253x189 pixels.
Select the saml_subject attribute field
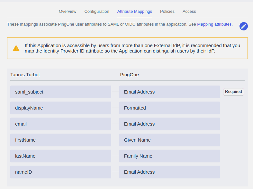61,92
